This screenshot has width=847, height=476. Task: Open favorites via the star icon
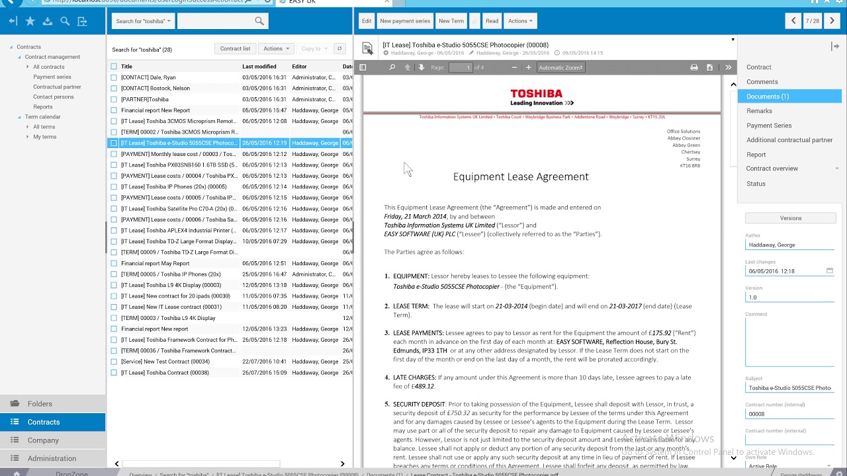pos(30,21)
